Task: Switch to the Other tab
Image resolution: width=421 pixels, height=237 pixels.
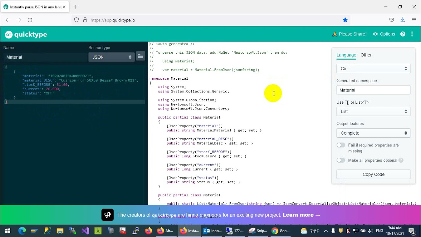Action: (366, 55)
